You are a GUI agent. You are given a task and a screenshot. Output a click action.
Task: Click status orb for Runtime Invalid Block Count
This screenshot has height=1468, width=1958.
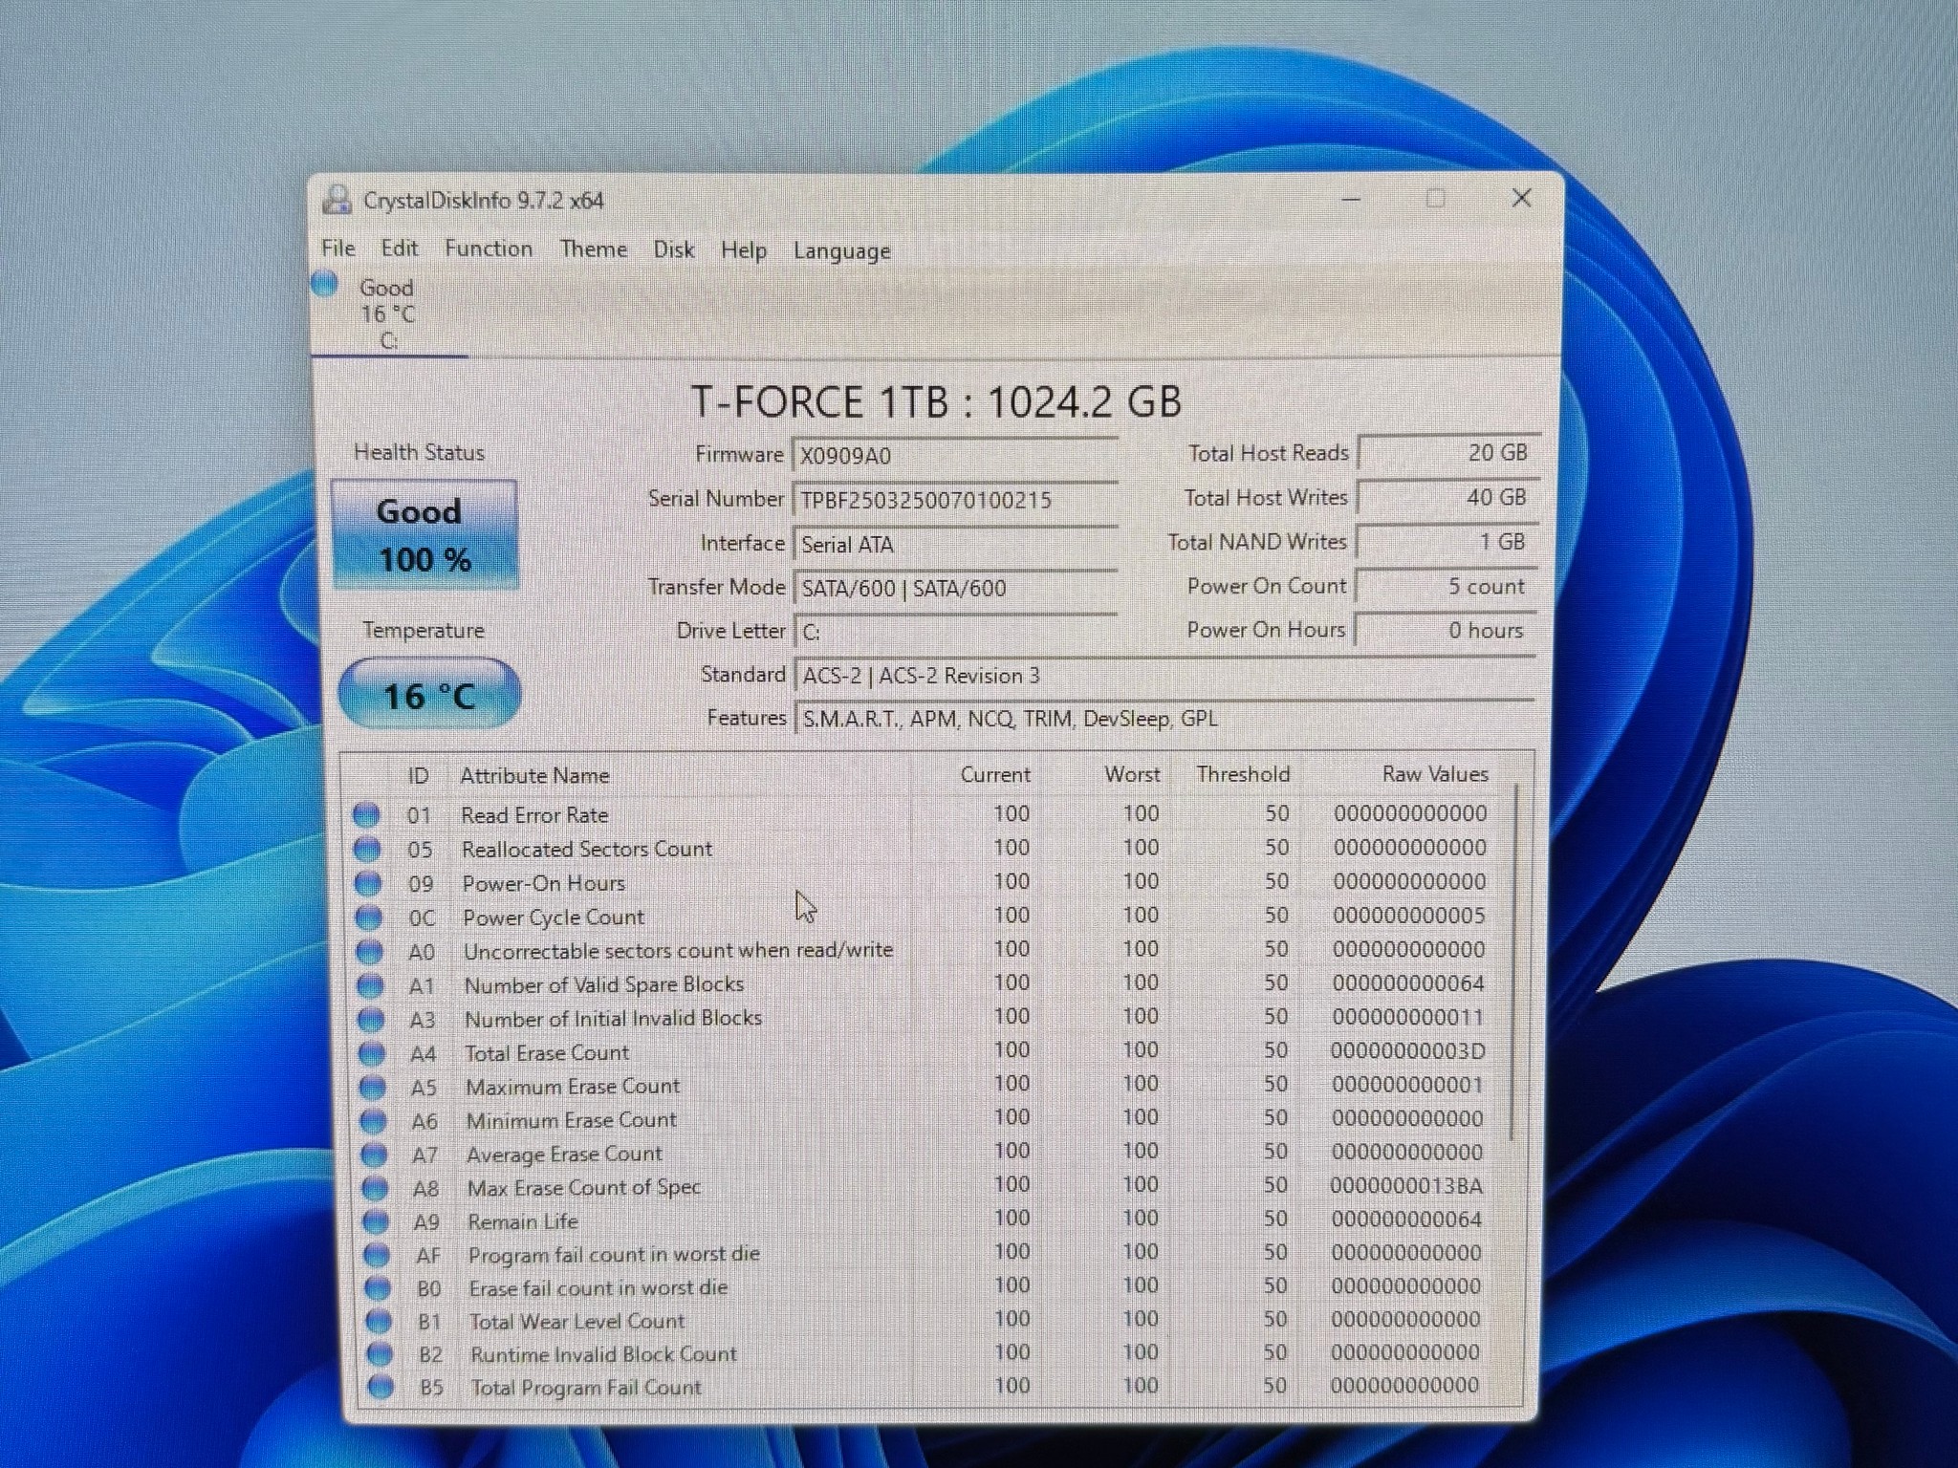(x=381, y=1354)
